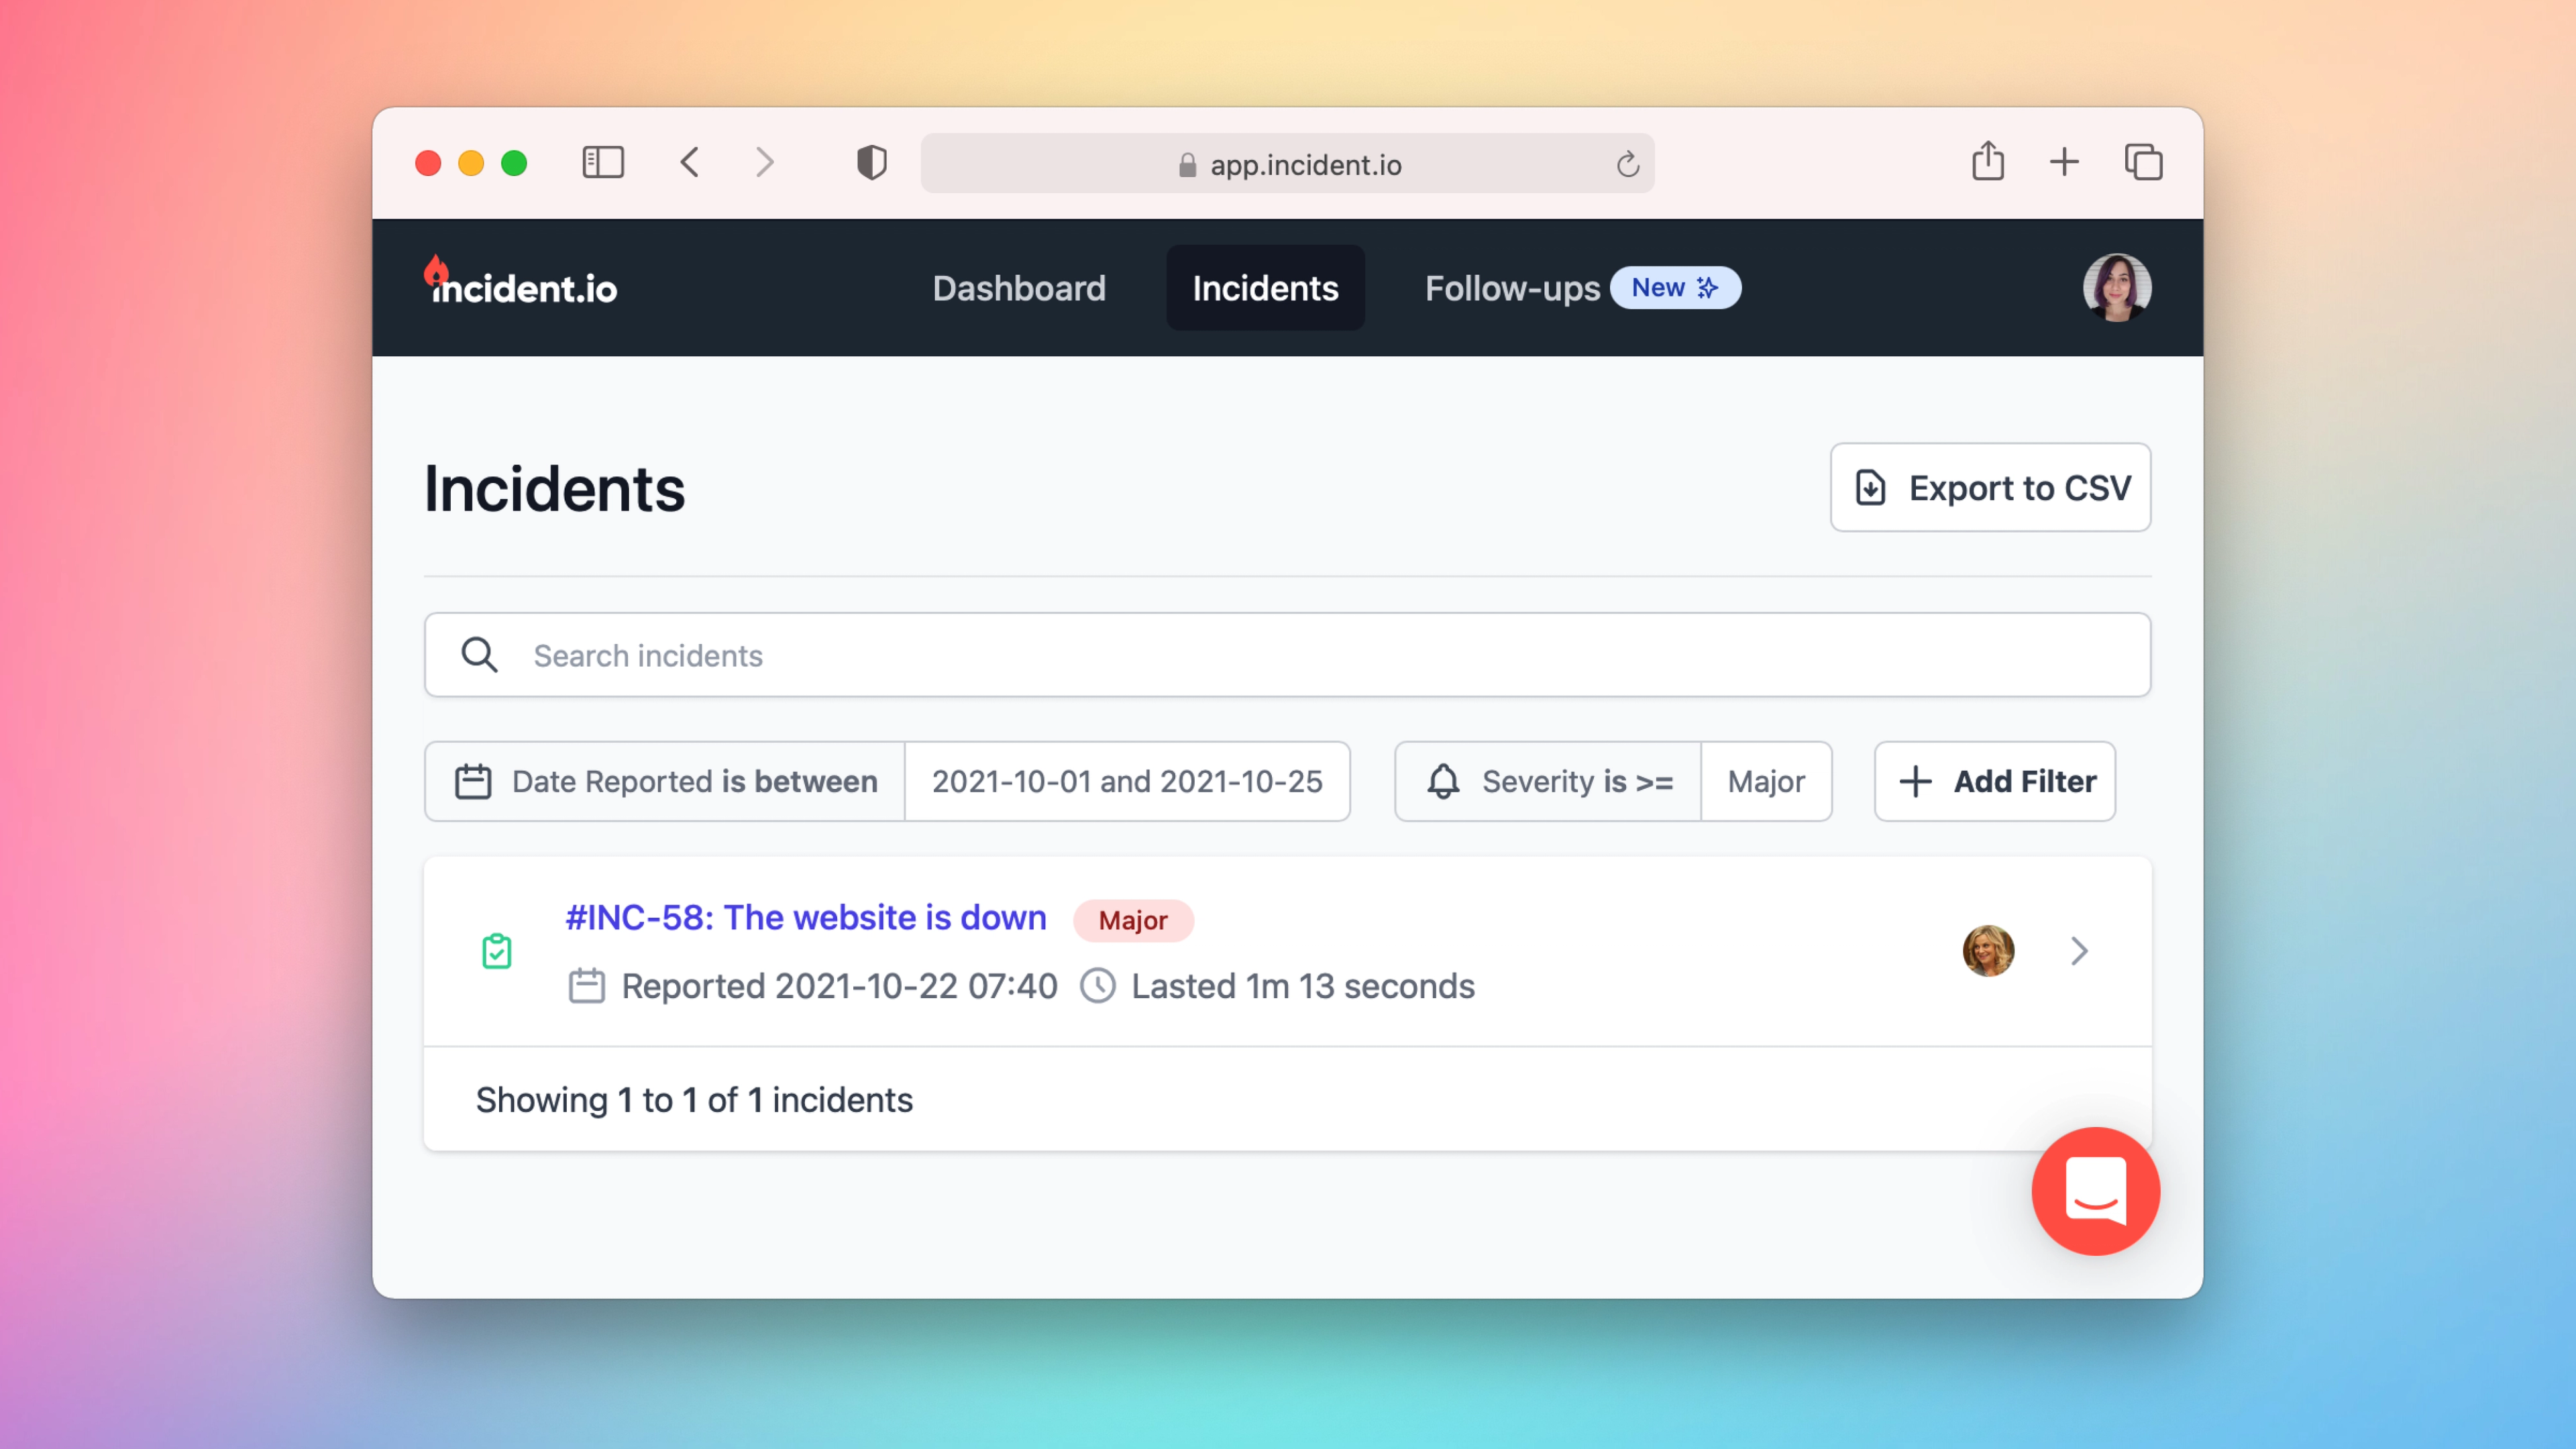The width and height of the screenshot is (2576, 1449).
Task: Open the Follow-ups tab
Action: [x=1512, y=288]
